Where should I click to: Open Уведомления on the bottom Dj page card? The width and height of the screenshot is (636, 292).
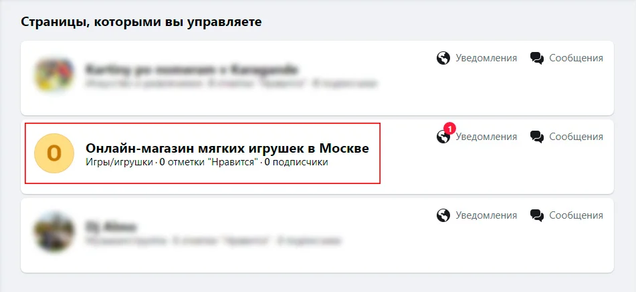(x=486, y=215)
